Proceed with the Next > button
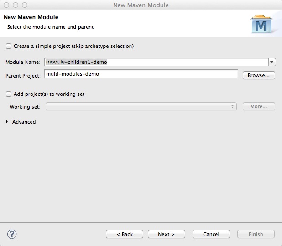Screen dimensions: 282x246 click(x=167, y=234)
